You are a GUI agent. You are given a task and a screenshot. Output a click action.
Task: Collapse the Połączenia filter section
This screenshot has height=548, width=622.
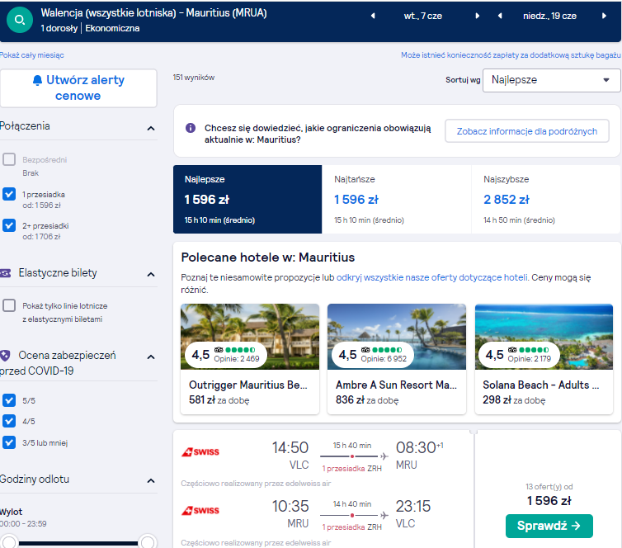(x=151, y=128)
